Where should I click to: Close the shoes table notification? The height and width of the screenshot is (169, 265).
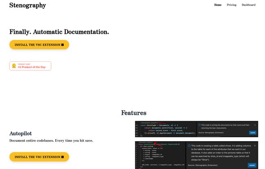(255, 146)
